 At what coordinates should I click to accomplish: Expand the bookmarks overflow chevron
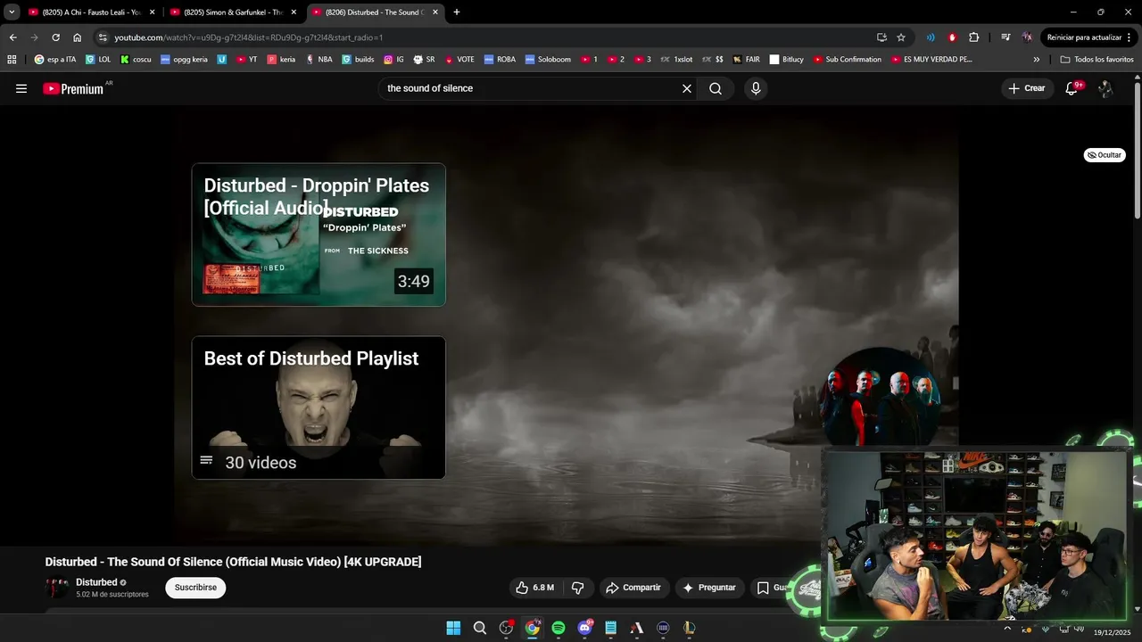point(1036,60)
